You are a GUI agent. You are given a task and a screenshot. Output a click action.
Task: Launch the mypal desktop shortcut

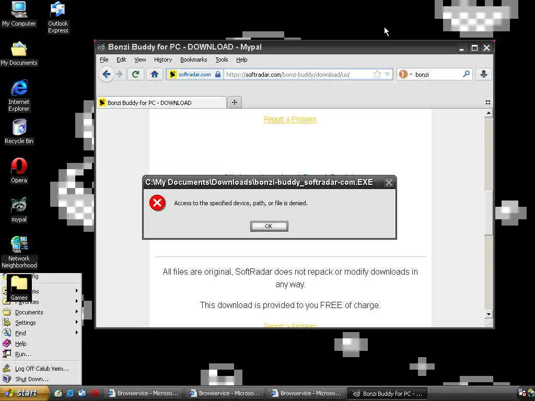(19, 210)
